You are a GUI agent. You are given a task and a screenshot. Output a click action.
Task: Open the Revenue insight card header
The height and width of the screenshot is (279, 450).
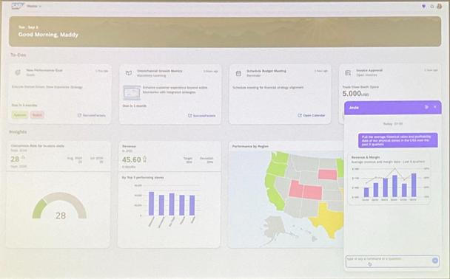(129, 146)
